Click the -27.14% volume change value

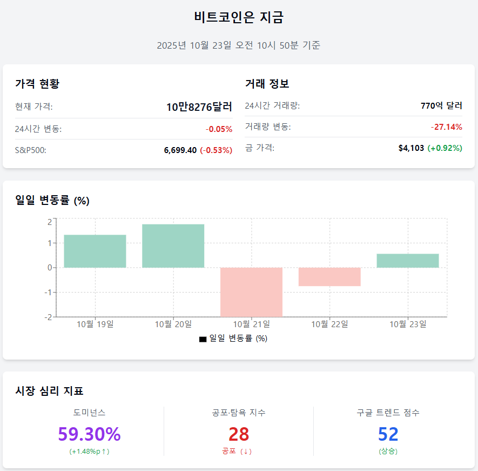pos(446,127)
